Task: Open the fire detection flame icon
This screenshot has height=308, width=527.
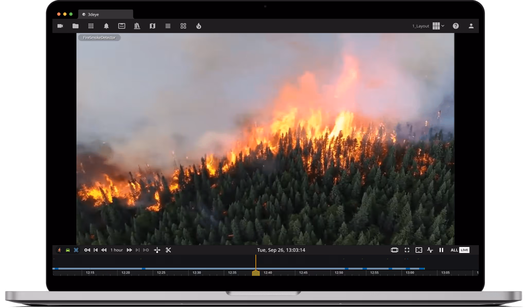Action: [x=199, y=26]
